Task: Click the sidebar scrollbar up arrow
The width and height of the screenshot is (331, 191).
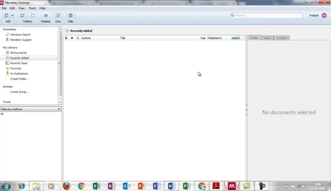Action: (60, 29)
